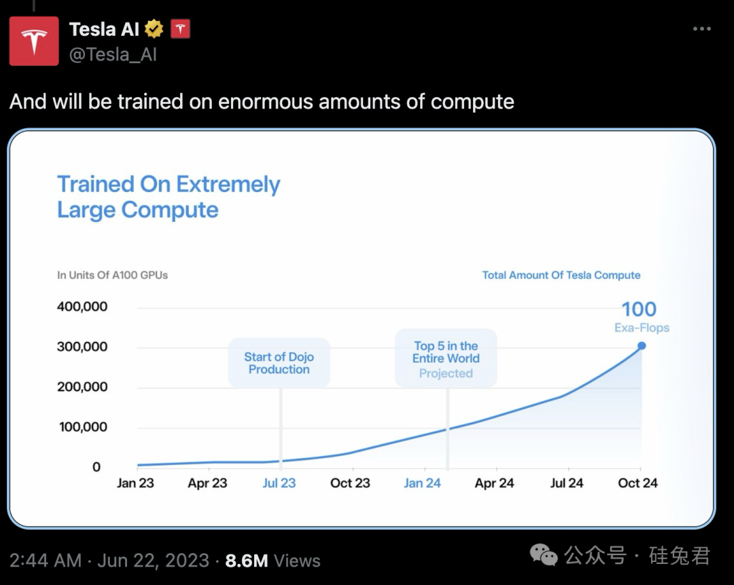The height and width of the screenshot is (585, 734).
Task: Open the tweet's three-dot more menu
Action: click(x=702, y=29)
